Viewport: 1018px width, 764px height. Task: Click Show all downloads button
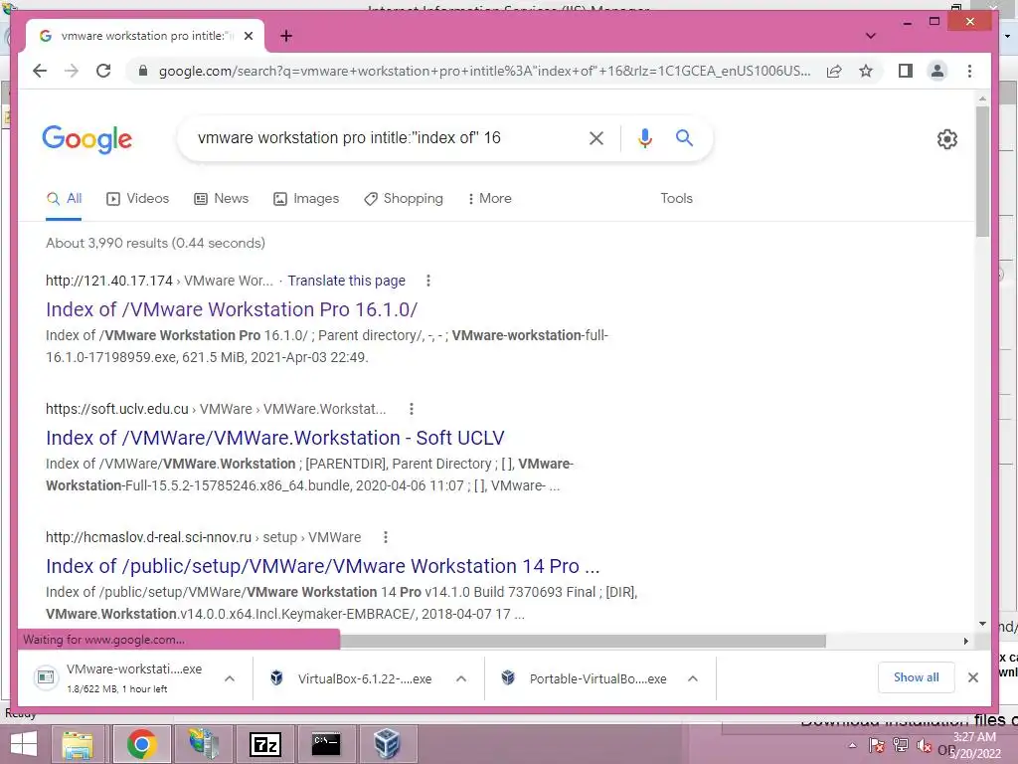coord(916,676)
